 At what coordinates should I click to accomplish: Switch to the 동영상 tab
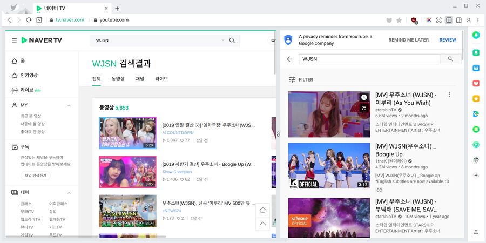click(x=118, y=79)
